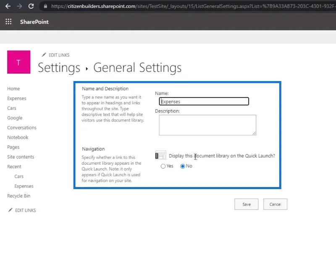Click 'Display this document library on the Quick Launch?' text
This screenshot has width=336, height=266.
click(222, 156)
